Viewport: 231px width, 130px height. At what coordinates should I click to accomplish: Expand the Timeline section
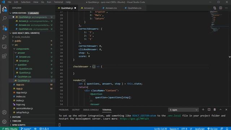pos(17,121)
